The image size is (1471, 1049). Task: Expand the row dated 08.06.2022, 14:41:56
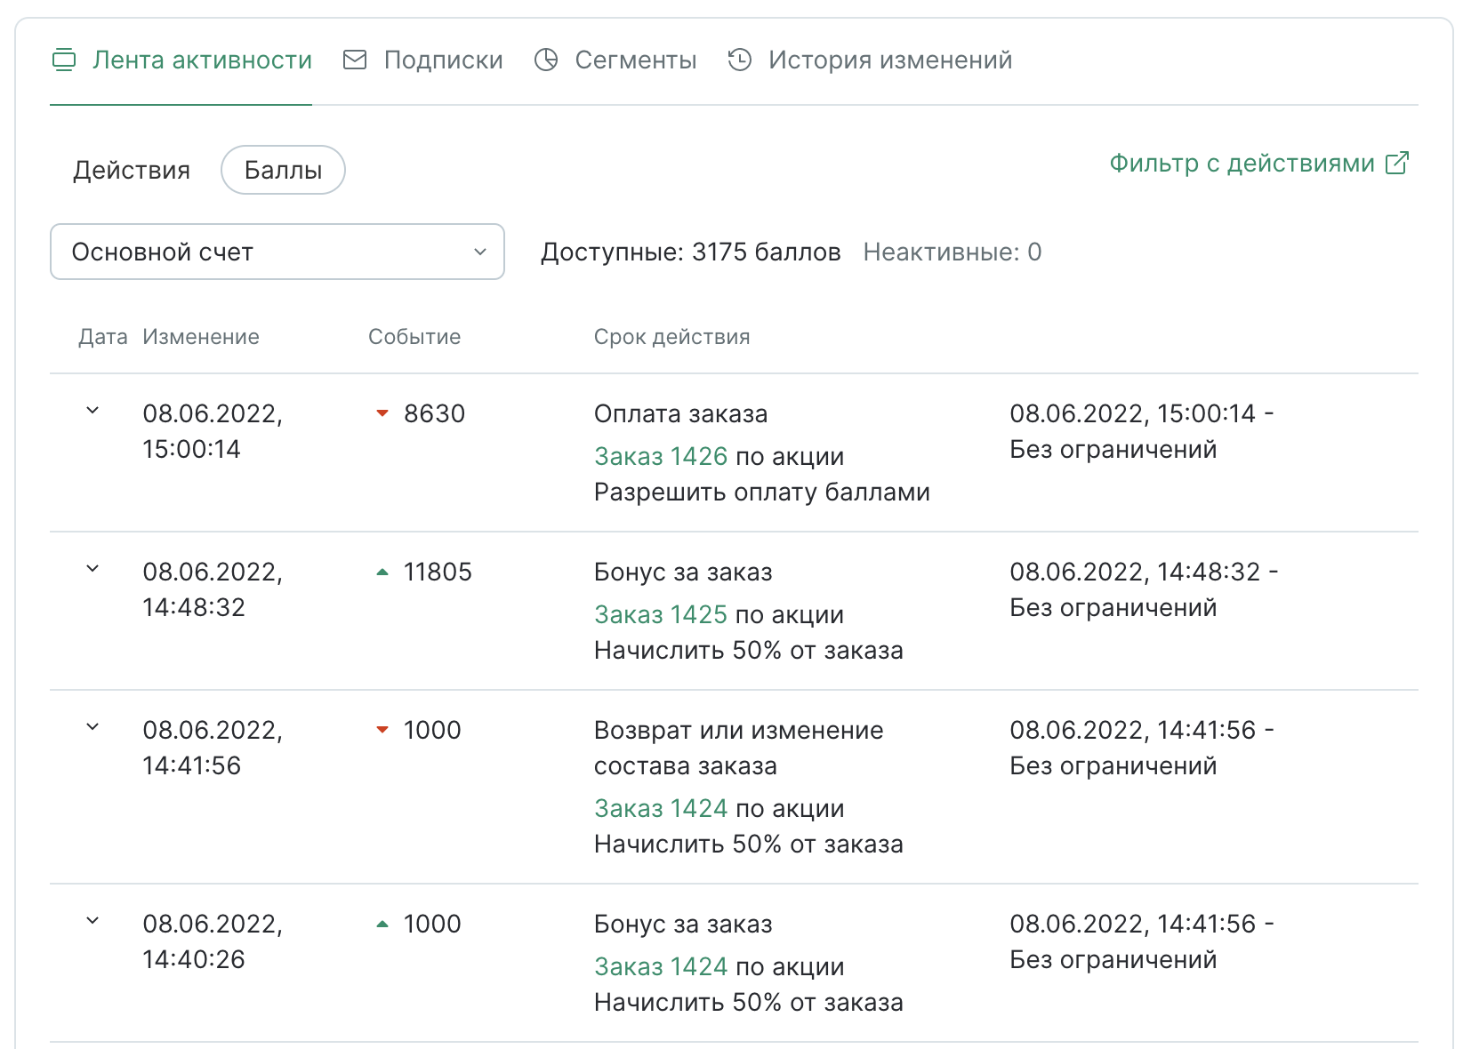tap(92, 727)
